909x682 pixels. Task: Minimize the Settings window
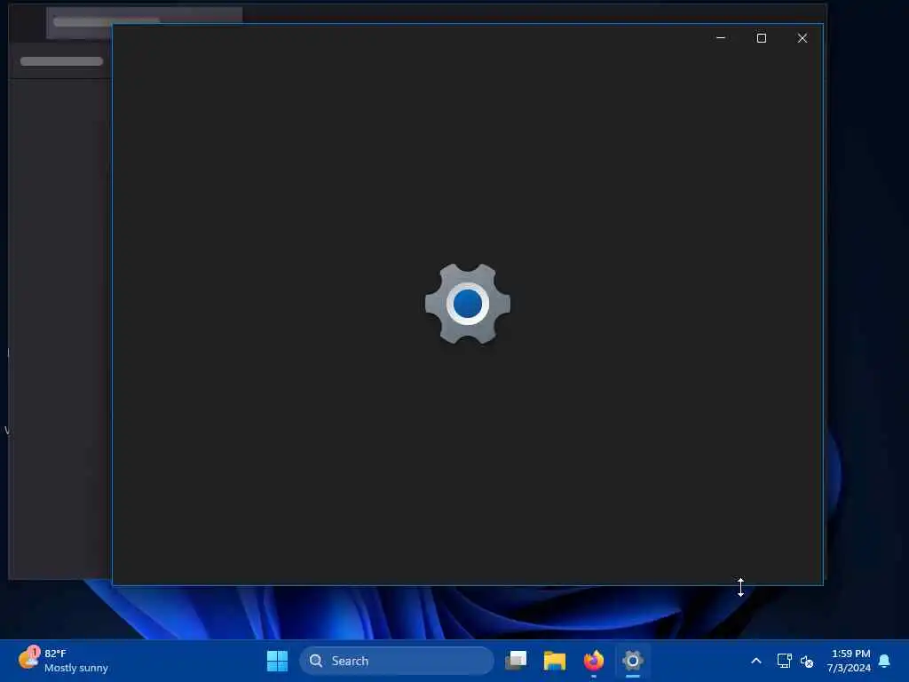(x=721, y=37)
